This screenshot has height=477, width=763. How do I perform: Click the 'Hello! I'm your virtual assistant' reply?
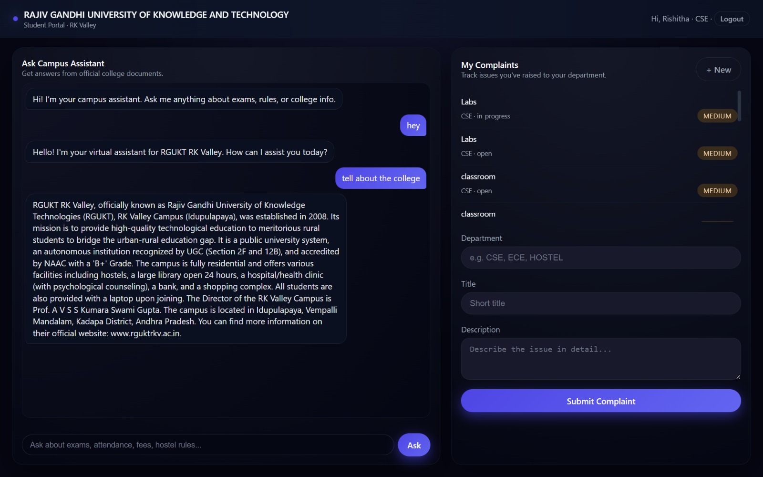(x=180, y=152)
